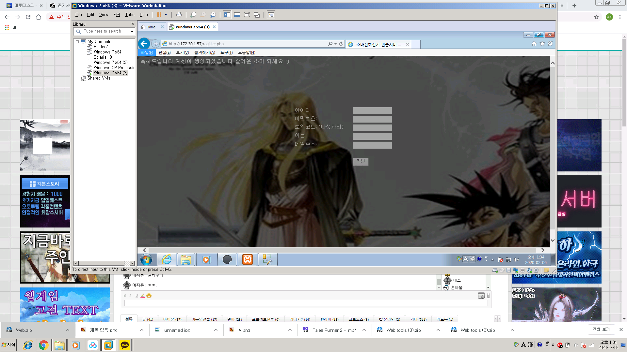Click the 아이디 input field
627x352 pixels.
(x=372, y=111)
